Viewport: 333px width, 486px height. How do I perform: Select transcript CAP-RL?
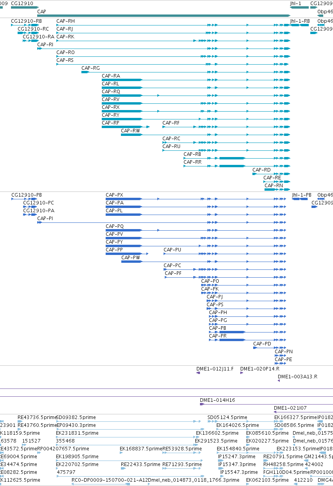[196, 88]
